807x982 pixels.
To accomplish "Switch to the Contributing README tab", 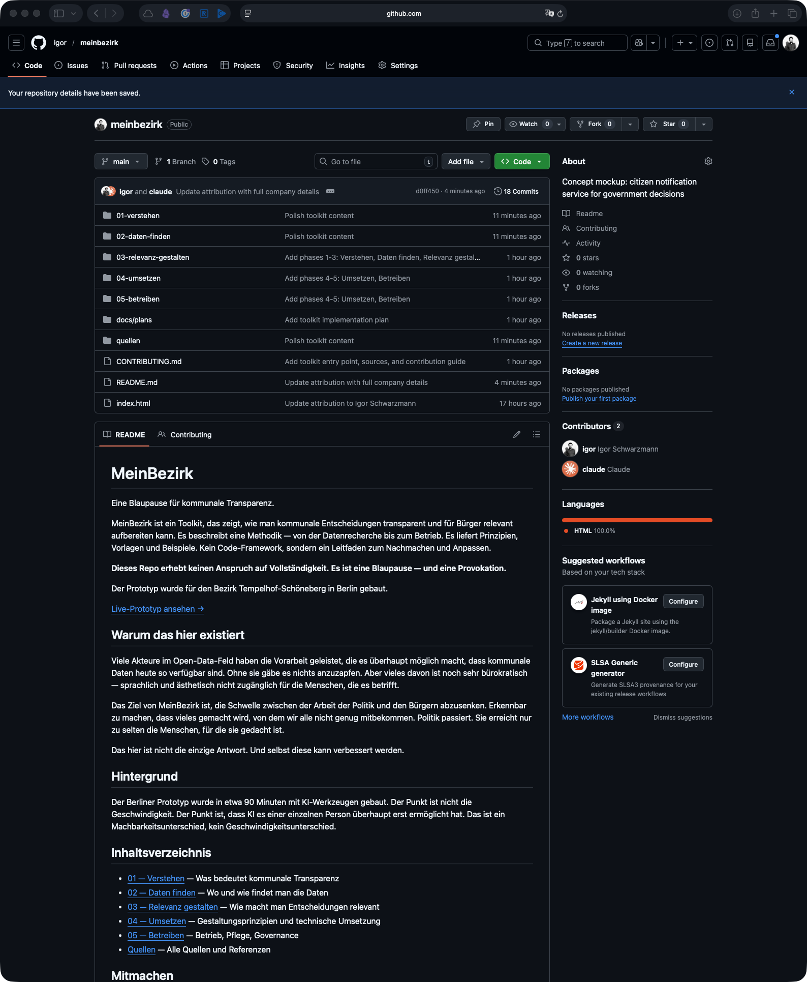I will pos(184,434).
